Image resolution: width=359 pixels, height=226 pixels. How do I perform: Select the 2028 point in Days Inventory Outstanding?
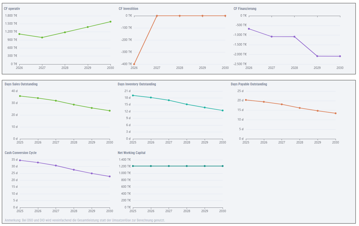[187, 104]
